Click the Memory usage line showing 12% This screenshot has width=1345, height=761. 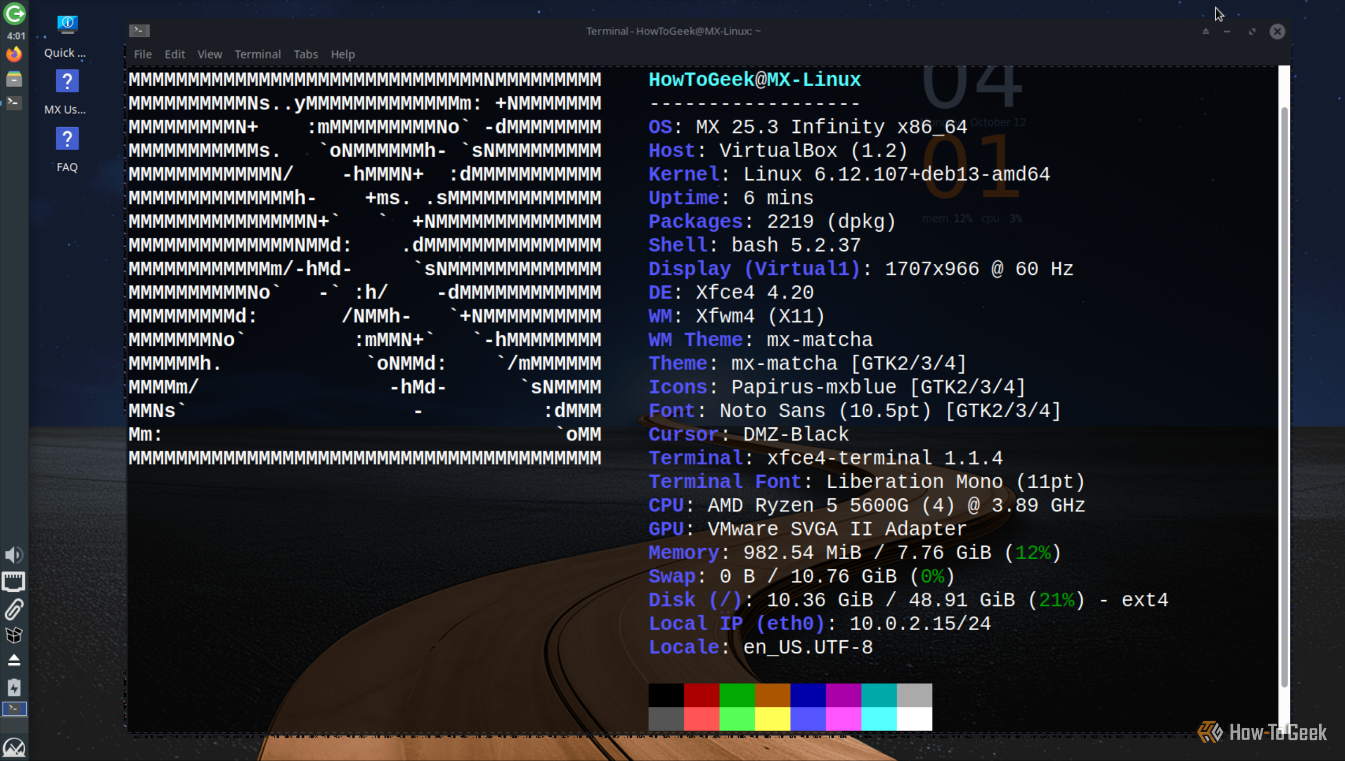[855, 553]
